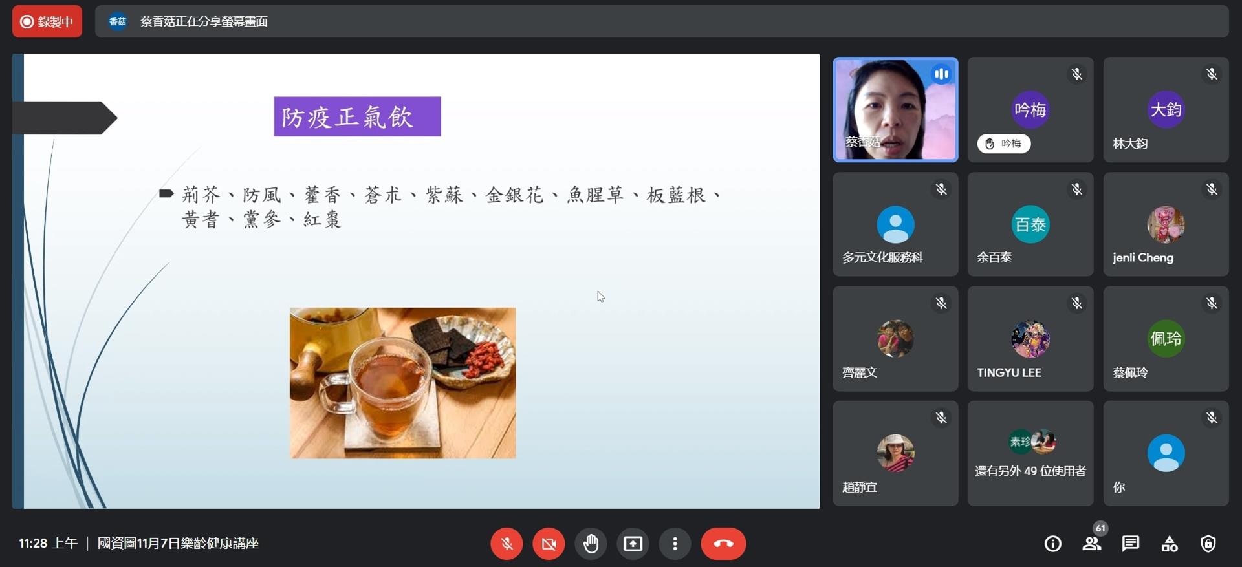1242x567 pixels.
Task: Click the meeting name 國資圖11月7日樂齡健康講座
Action: pos(178,543)
